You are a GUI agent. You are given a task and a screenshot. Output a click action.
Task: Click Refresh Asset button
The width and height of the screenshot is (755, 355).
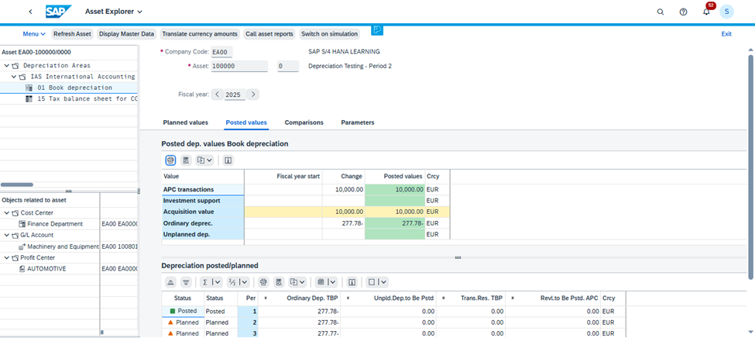click(72, 34)
